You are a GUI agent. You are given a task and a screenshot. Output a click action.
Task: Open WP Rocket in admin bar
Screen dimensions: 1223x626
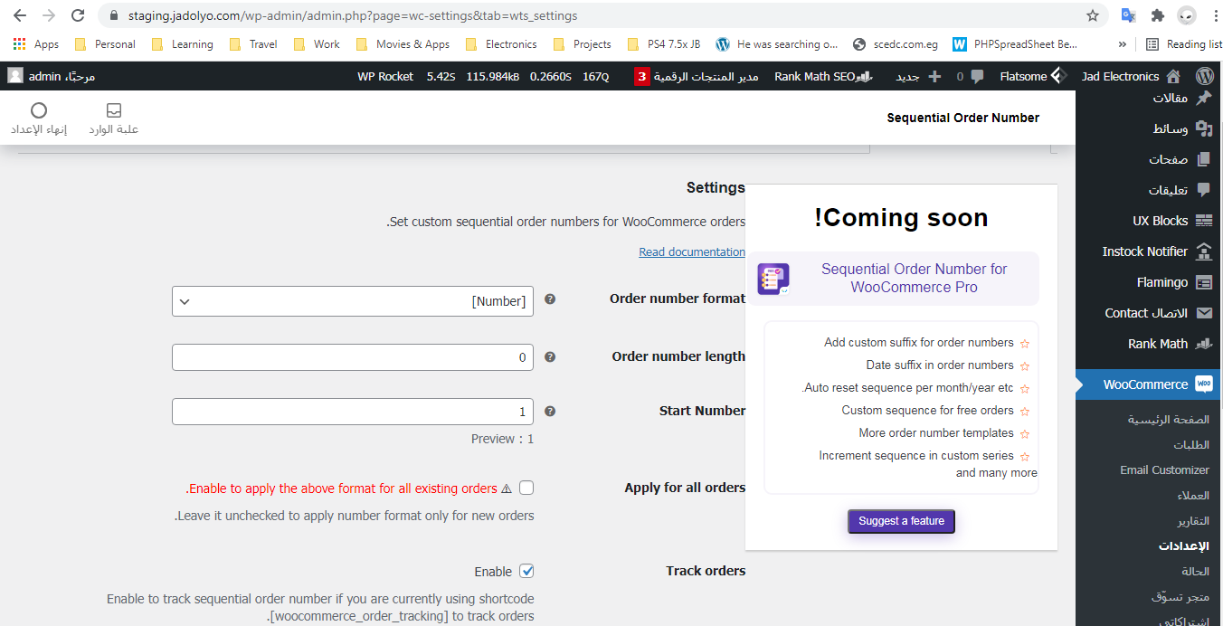[385, 77]
